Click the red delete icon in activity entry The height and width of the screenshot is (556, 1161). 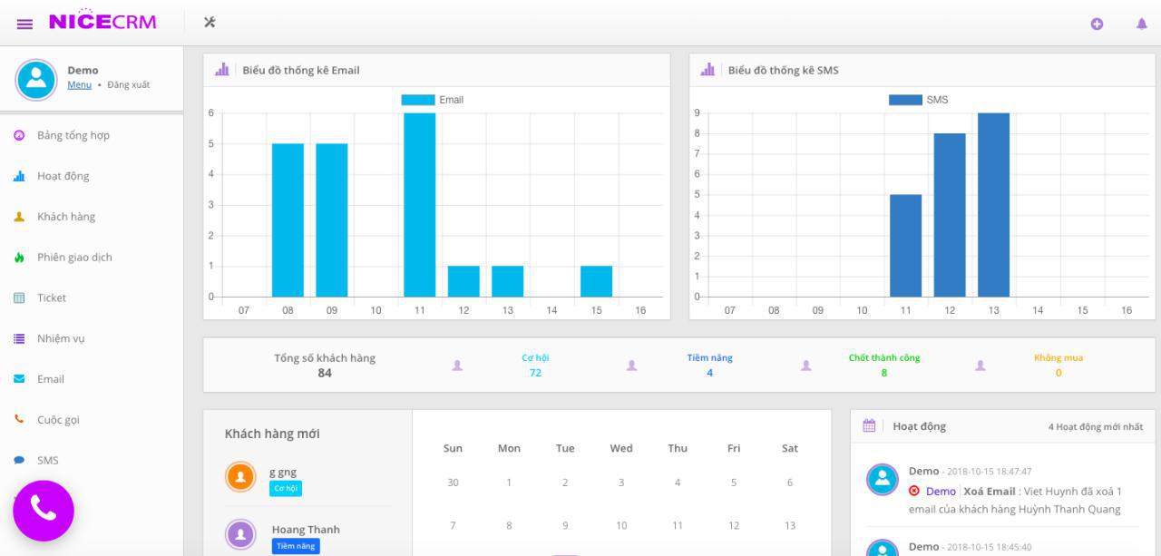914,491
